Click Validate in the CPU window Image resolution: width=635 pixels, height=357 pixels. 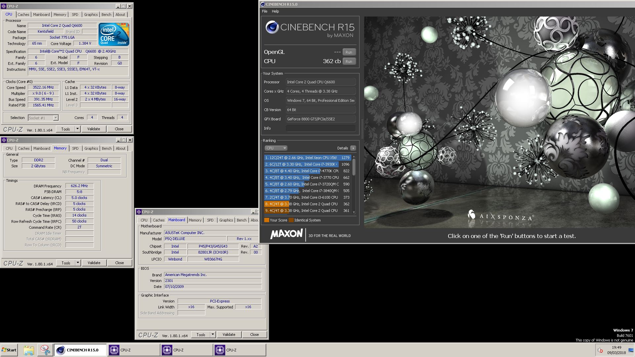94,129
